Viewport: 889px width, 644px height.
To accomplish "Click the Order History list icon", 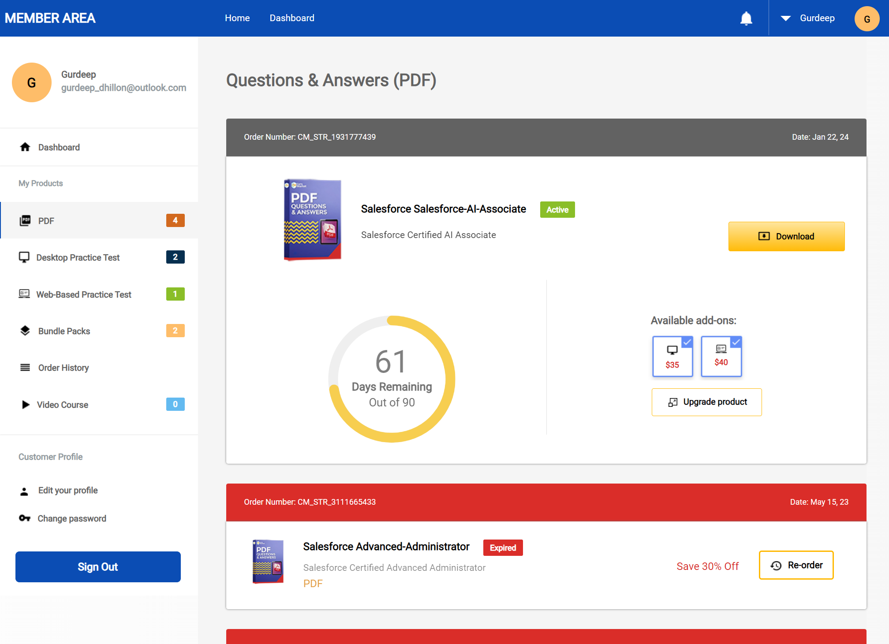I will 25,367.
